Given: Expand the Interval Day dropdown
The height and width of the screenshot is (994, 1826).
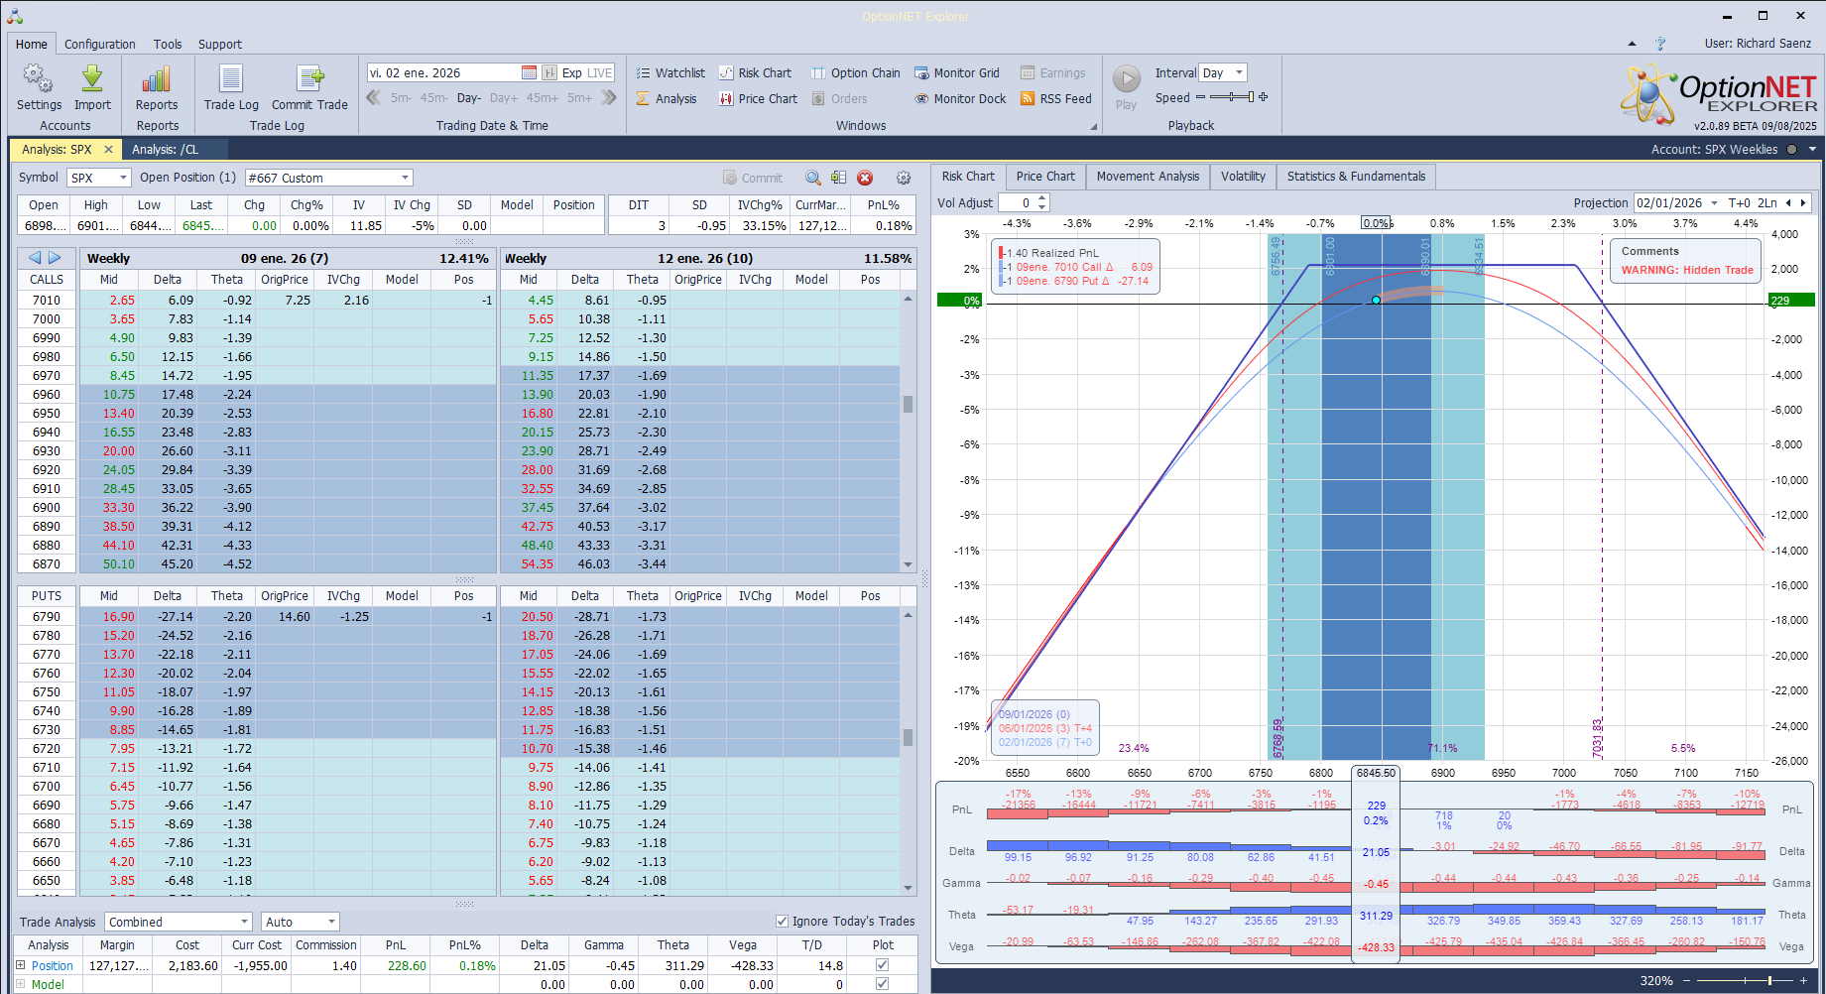Looking at the screenshot, I should pyautogui.click(x=1239, y=73).
